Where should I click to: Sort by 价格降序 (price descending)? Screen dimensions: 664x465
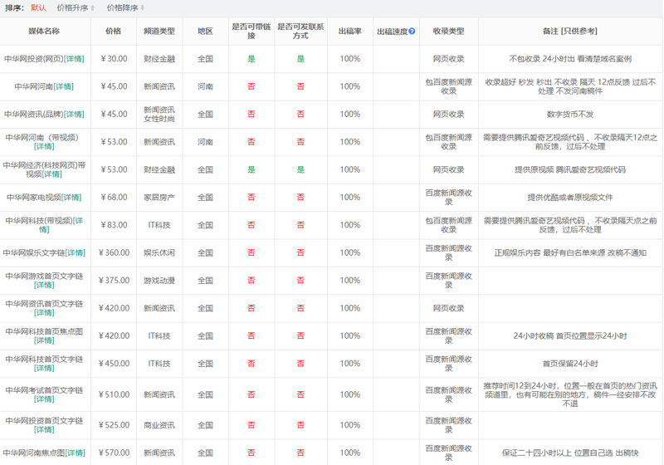tap(124, 7)
